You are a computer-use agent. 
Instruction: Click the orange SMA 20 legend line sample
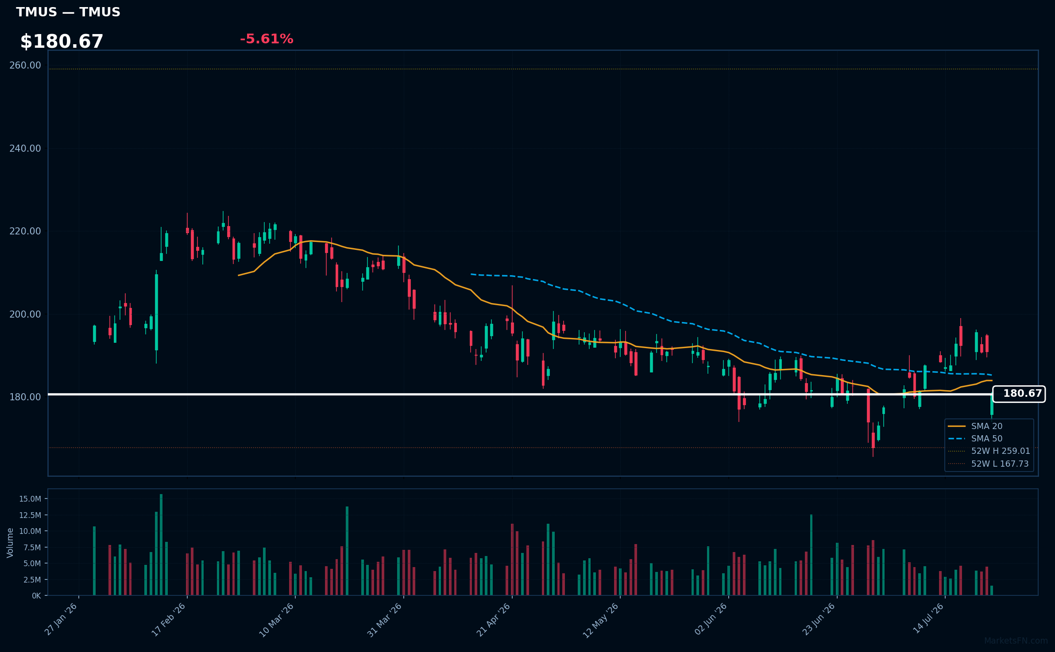pos(957,426)
